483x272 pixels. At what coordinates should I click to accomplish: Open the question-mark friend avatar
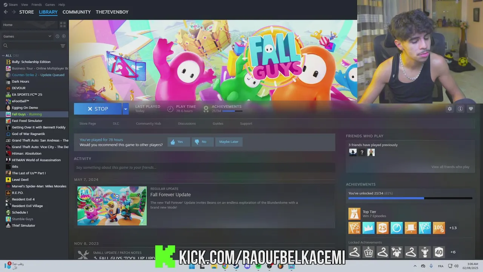point(362,153)
